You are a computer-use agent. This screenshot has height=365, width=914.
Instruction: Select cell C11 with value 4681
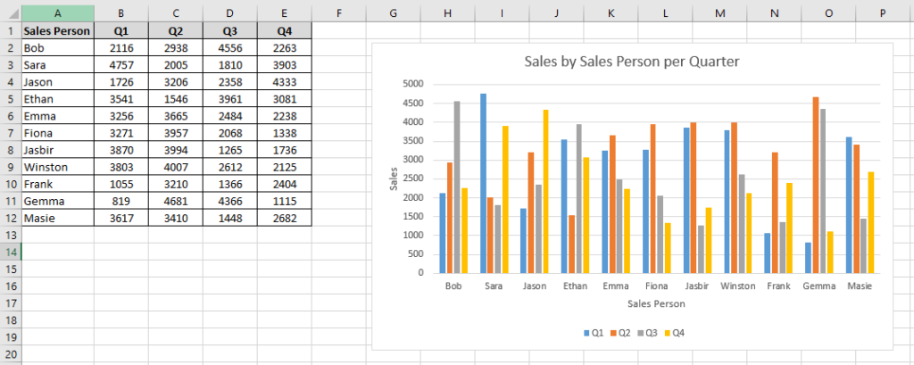coord(176,201)
